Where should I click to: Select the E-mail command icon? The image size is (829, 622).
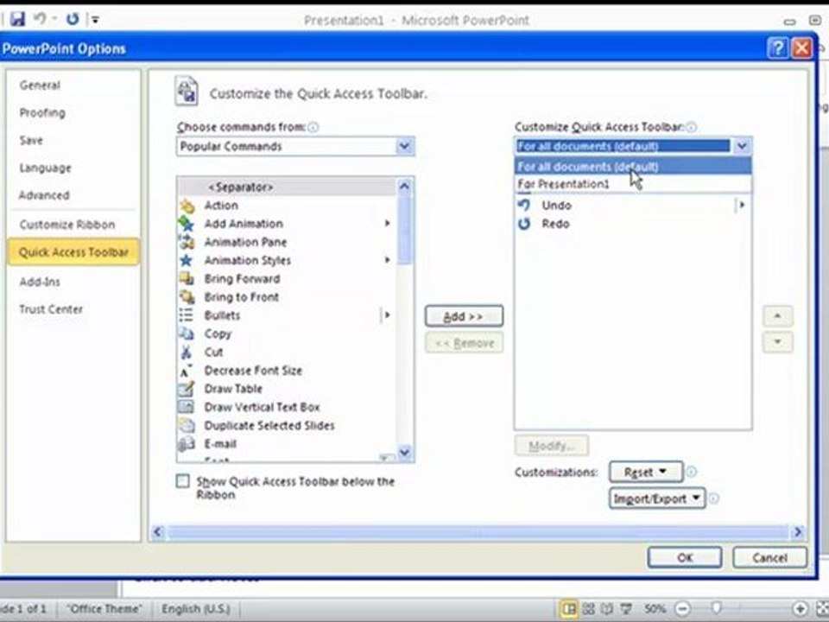187,444
